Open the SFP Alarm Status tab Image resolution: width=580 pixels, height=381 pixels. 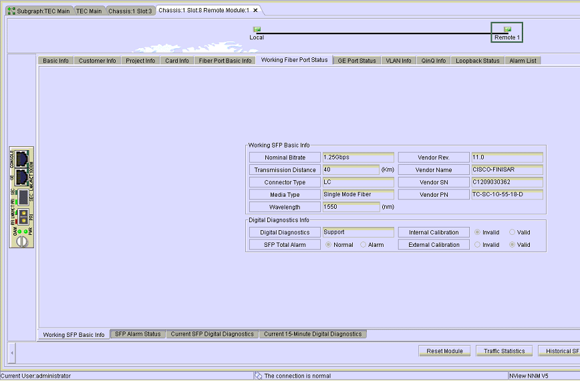click(138, 334)
